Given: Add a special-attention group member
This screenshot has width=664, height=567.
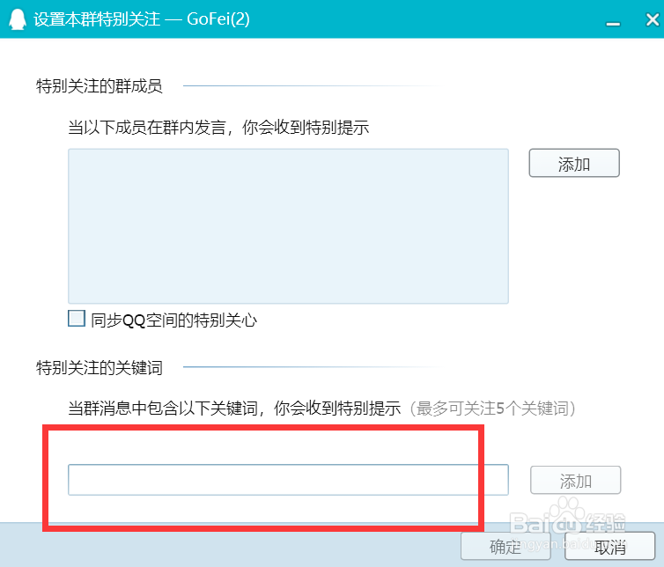Looking at the screenshot, I should pos(574,163).
